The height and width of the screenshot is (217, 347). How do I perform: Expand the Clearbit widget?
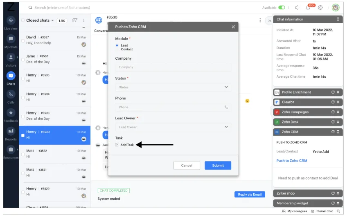click(x=338, y=102)
